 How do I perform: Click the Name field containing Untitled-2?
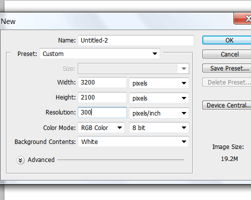click(136, 40)
